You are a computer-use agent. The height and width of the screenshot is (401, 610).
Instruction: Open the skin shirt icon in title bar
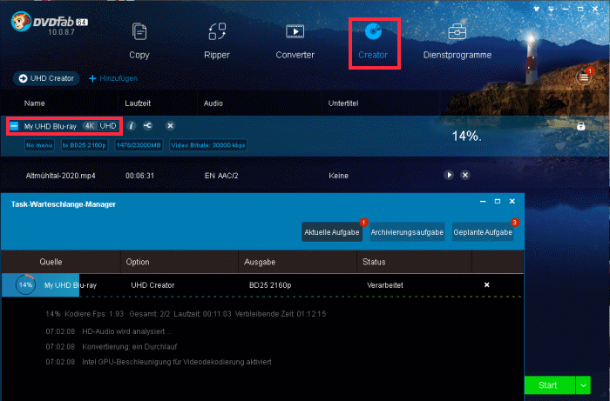point(537,9)
